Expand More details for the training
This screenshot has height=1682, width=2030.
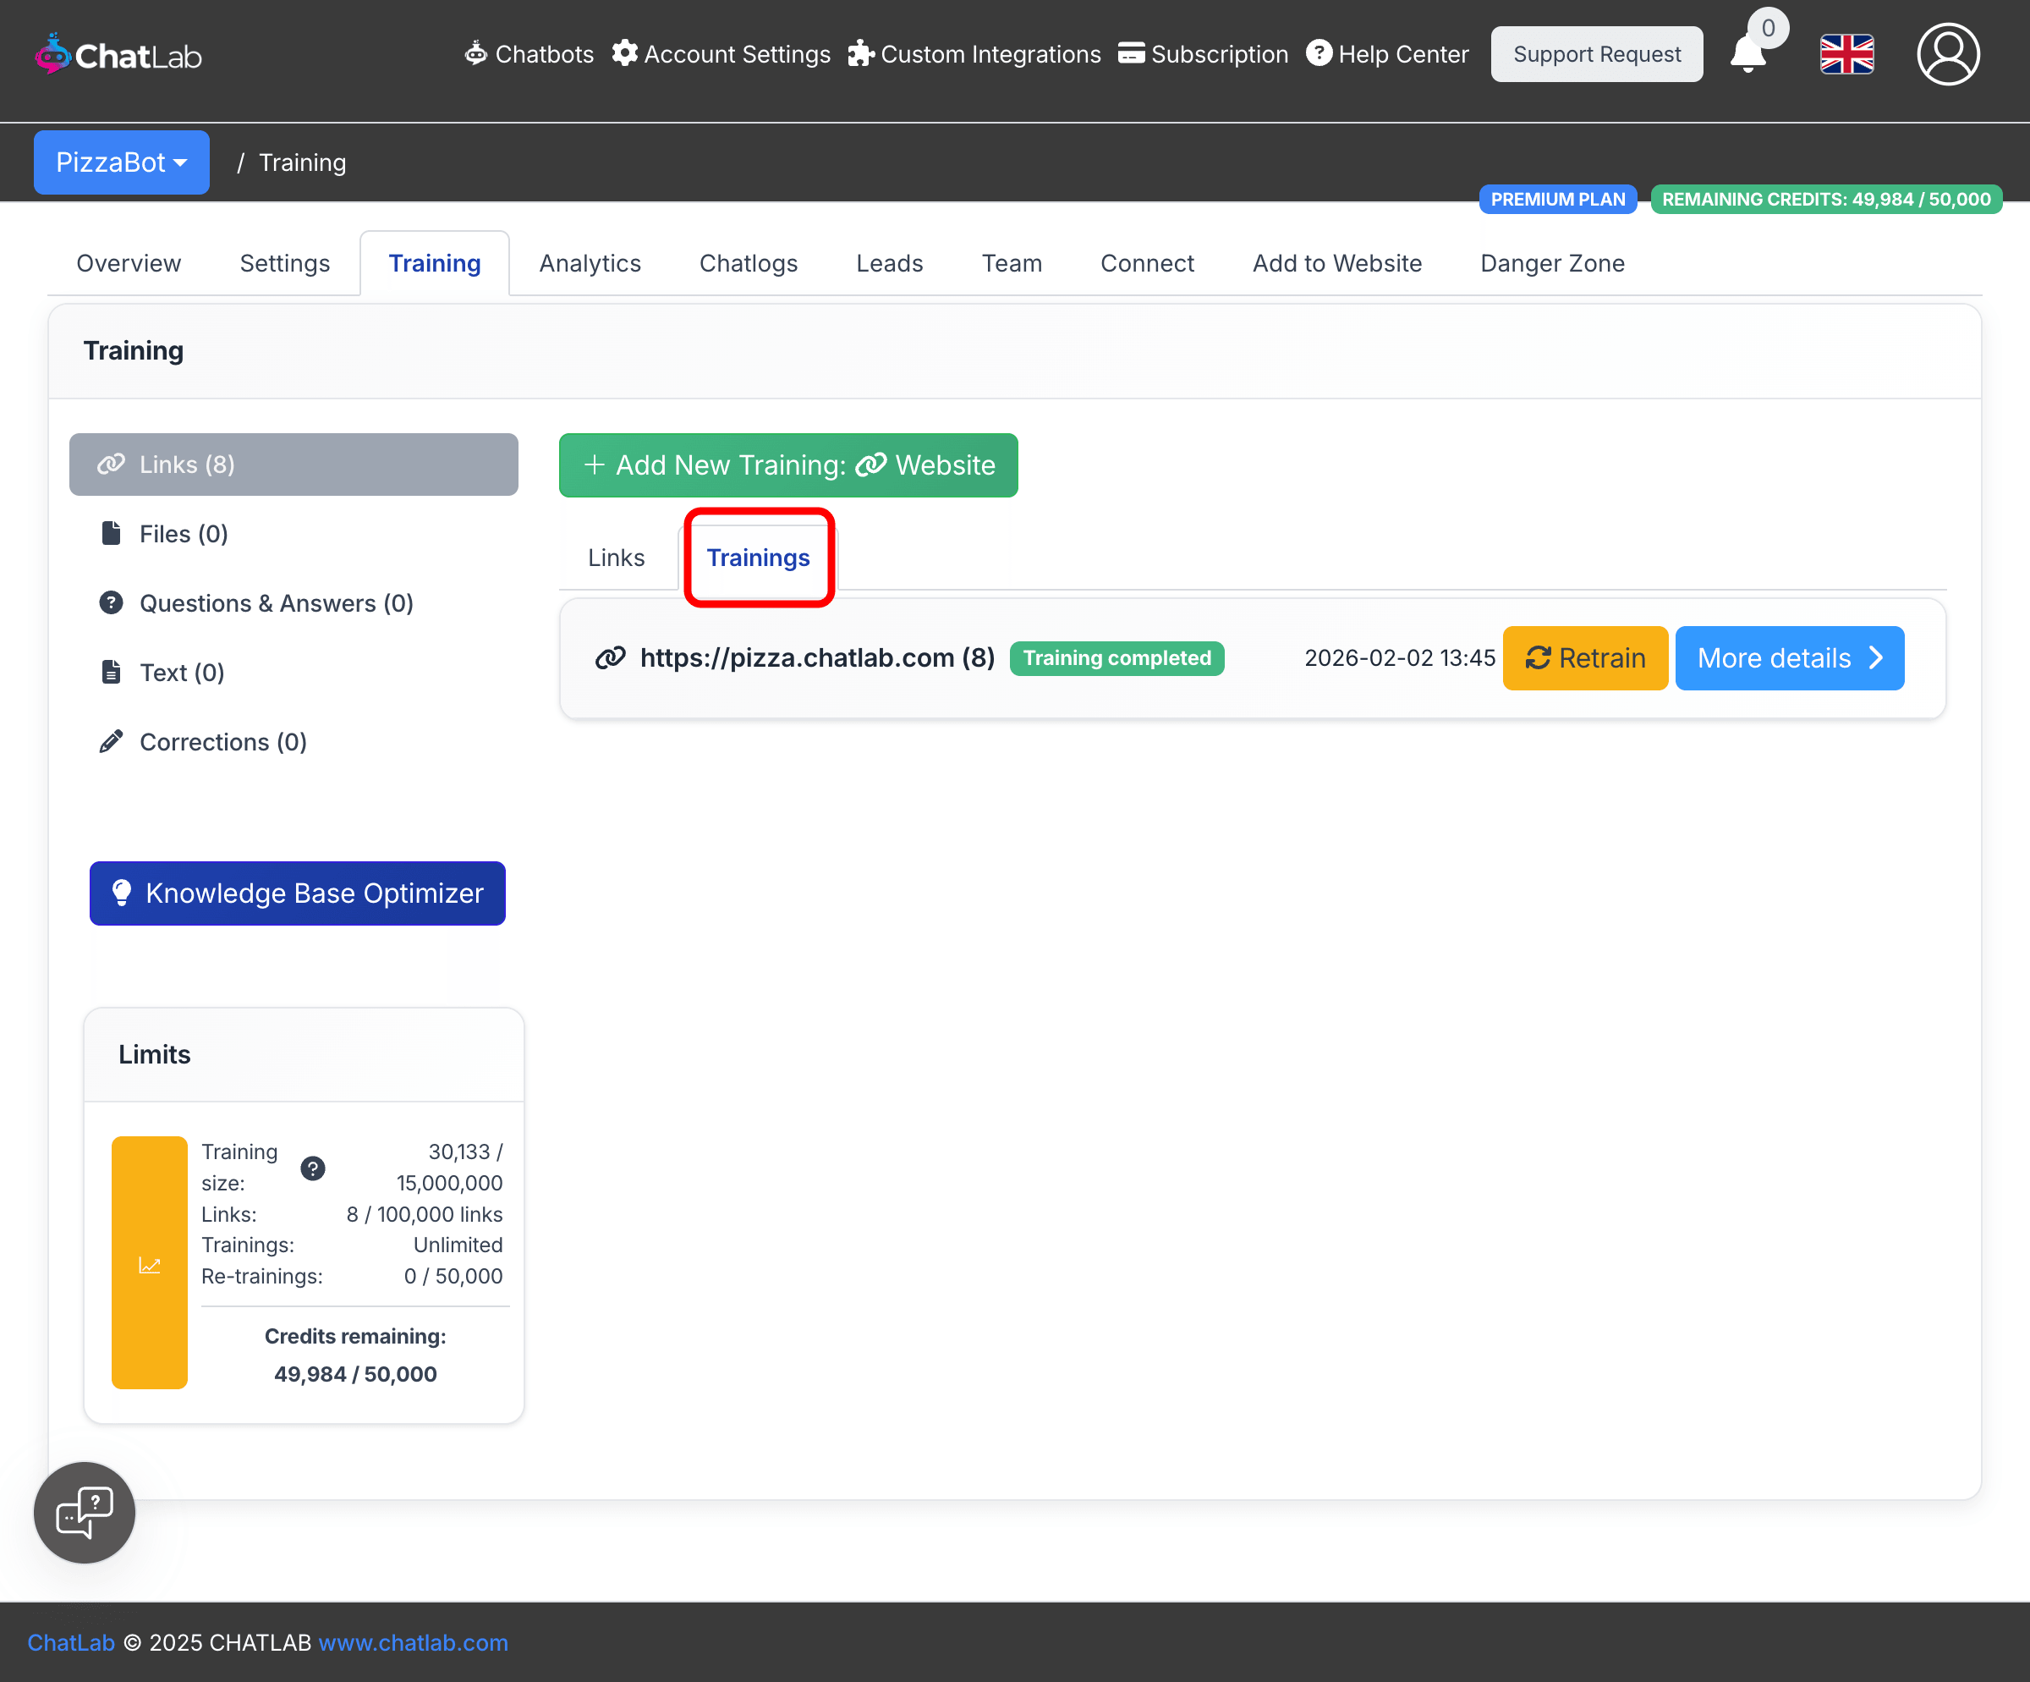(1788, 658)
